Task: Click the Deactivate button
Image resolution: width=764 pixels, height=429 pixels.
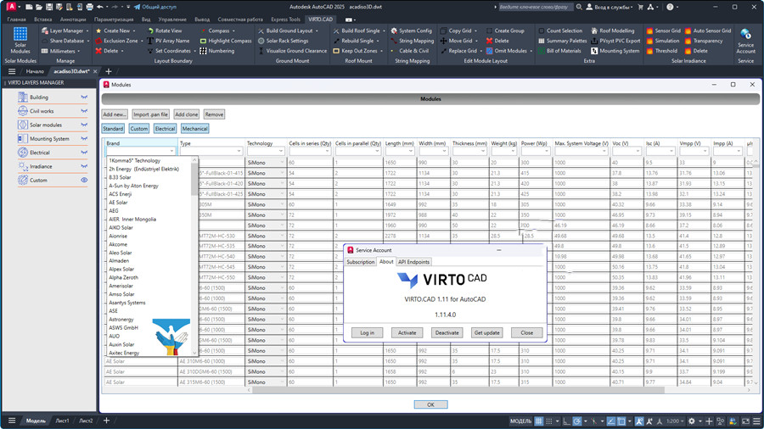Action: pos(447,332)
